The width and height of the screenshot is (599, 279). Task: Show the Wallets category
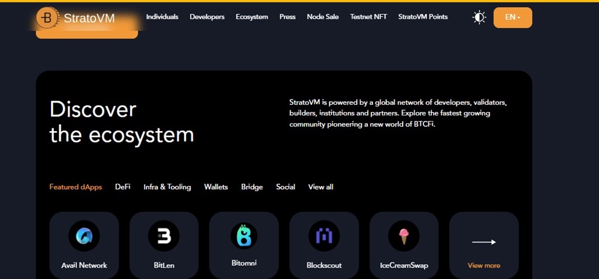[216, 187]
